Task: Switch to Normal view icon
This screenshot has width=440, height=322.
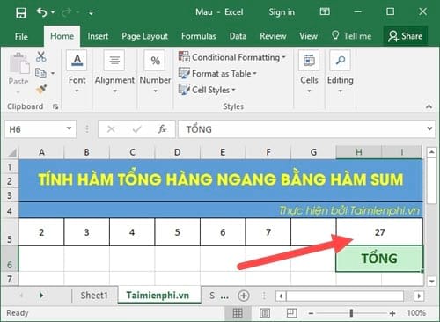Action: 238,313
